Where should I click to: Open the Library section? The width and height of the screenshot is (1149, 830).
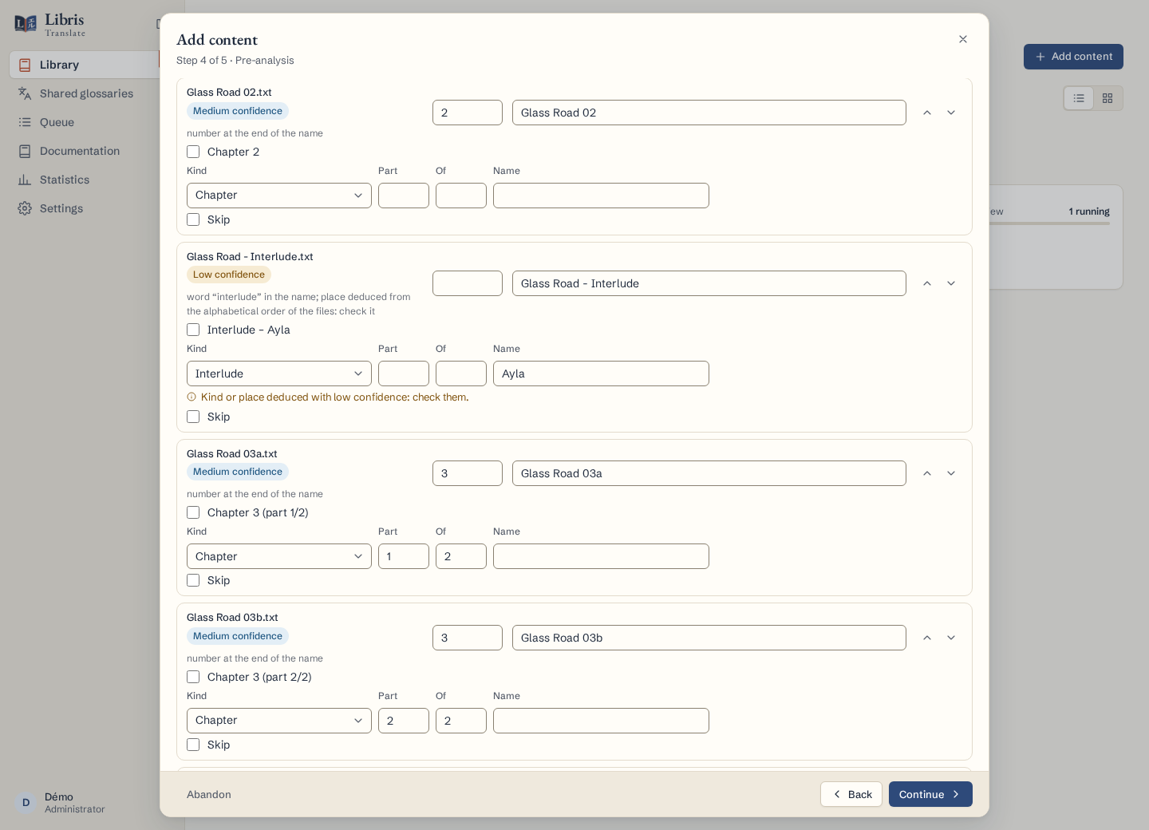[x=85, y=65]
